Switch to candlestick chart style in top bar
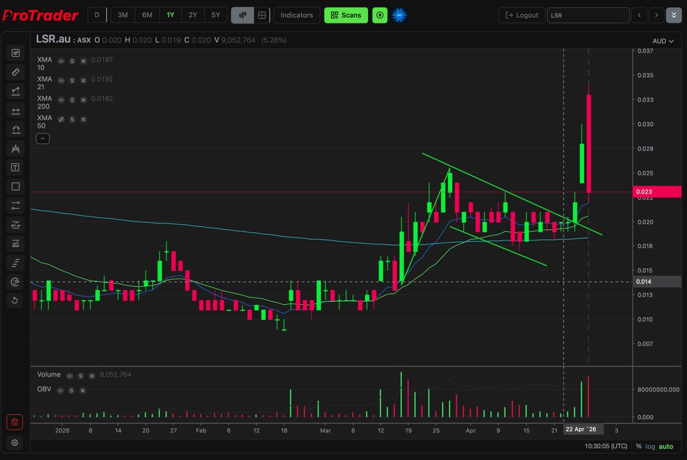This screenshot has height=460, width=687. (243, 15)
